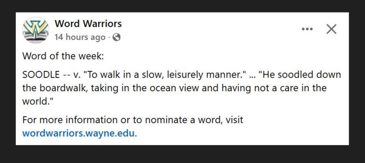Close the post with the X icon

tap(331, 29)
